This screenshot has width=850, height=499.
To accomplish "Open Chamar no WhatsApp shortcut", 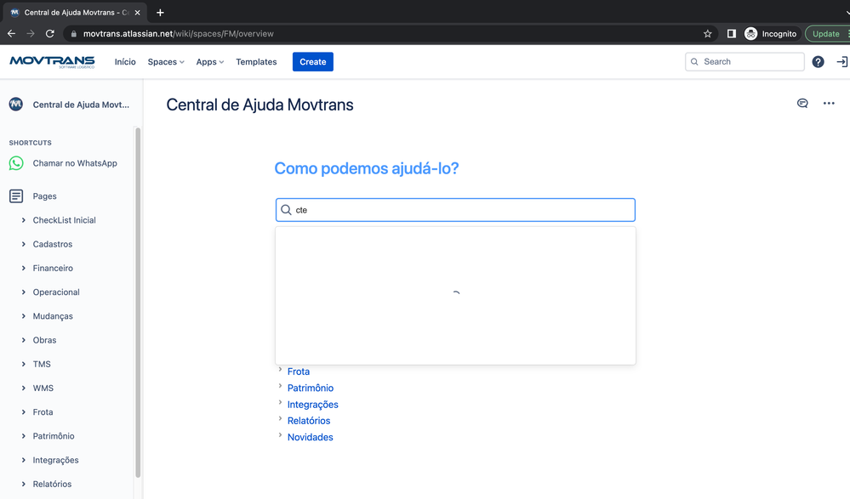I will coord(75,163).
